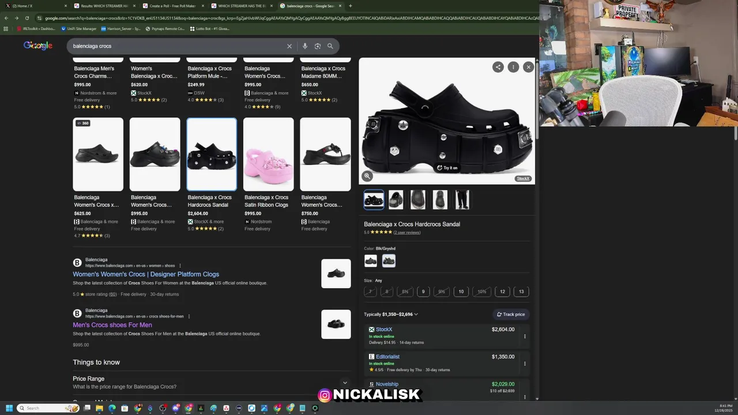Viewport: 738px width, 415px height.
Task: Clear the Google search box text
Action: [x=289, y=46]
